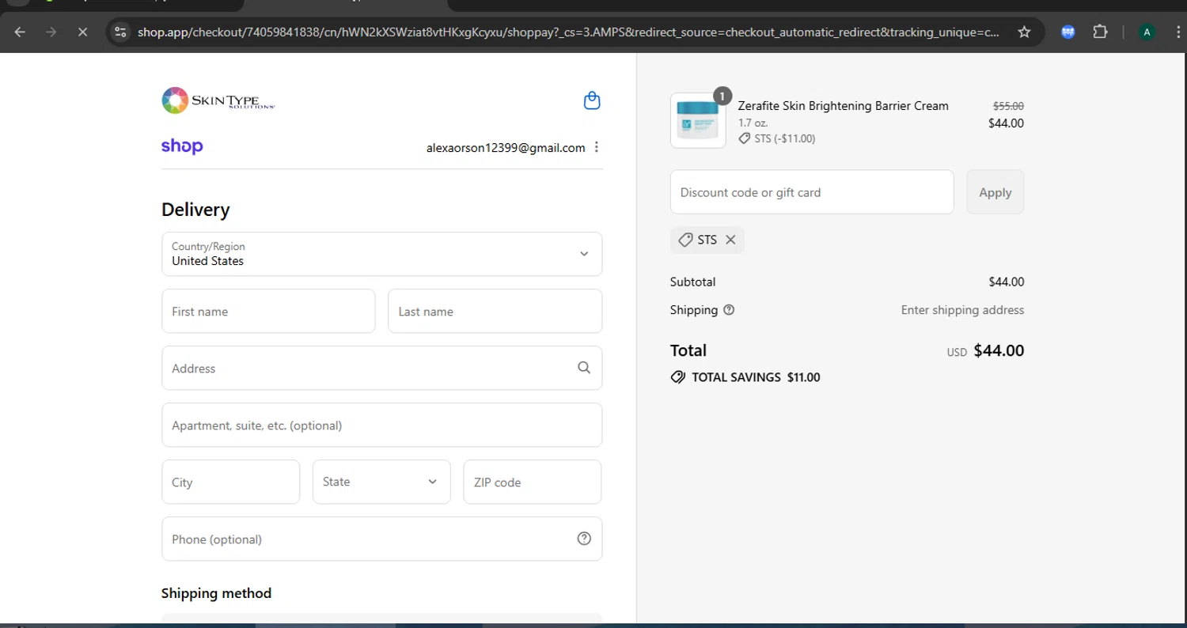
Task: Click the Total label in order summary
Action: [x=688, y=350]
